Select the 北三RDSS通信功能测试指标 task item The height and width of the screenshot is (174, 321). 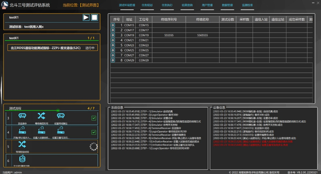pos(53,48)
